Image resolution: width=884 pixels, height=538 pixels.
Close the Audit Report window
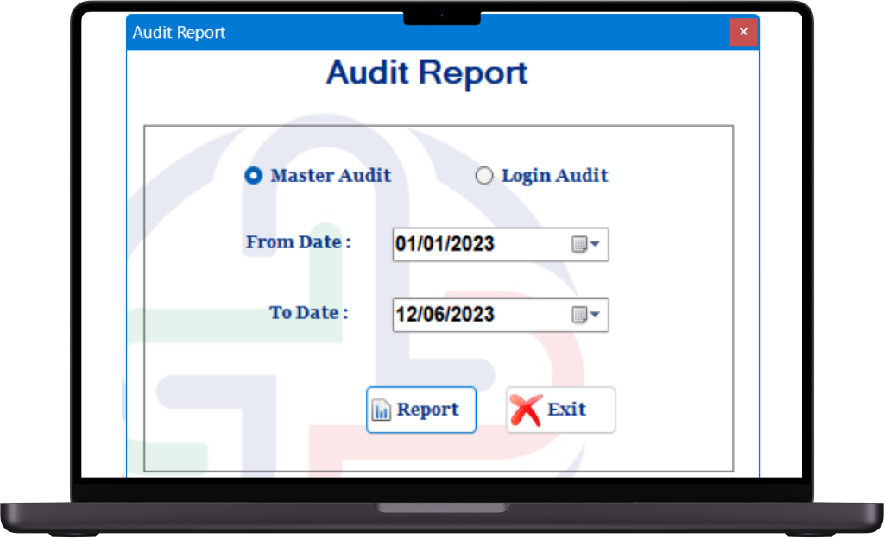[743, 33]
